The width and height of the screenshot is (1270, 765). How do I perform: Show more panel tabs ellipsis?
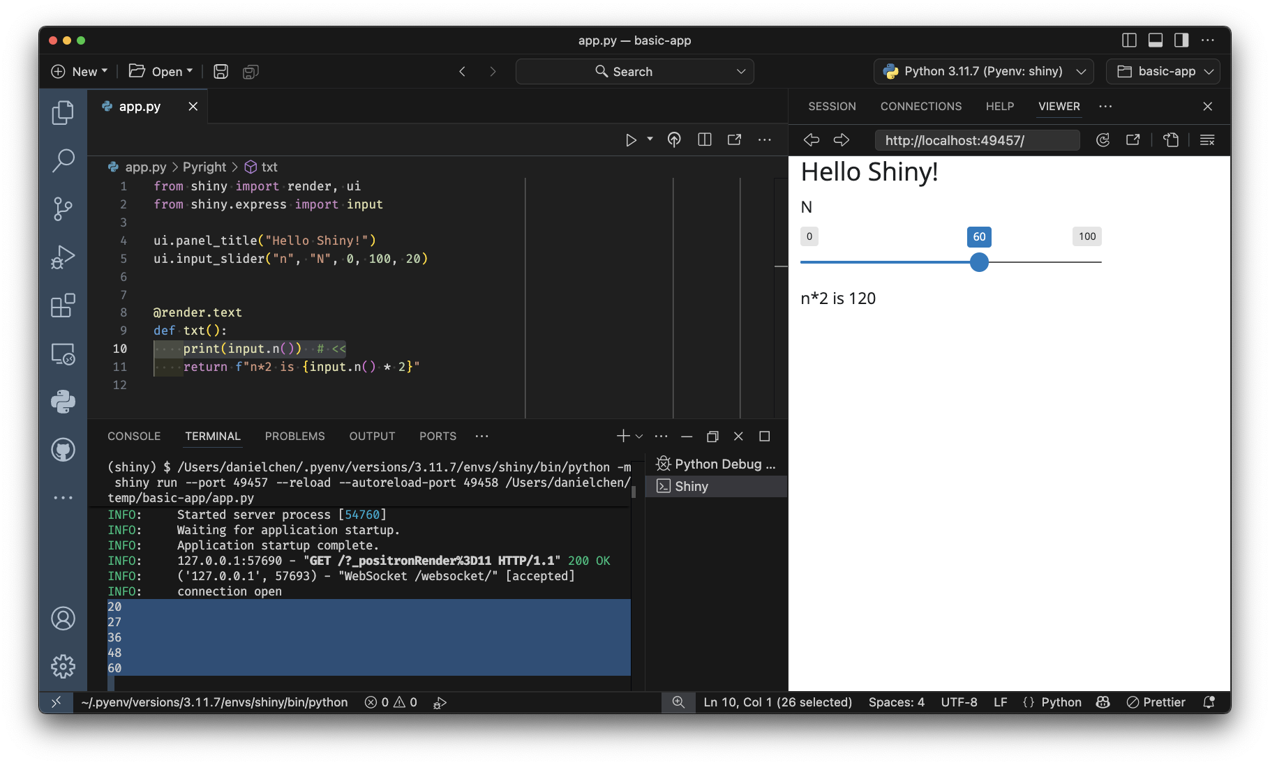(x=481, y=436)
